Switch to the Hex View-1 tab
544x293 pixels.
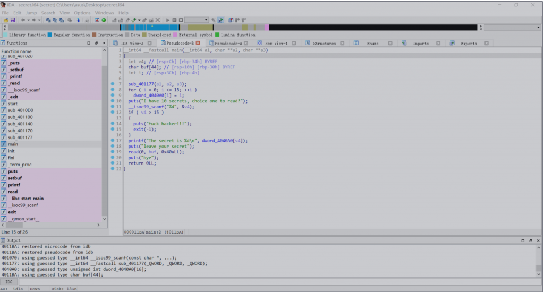tap(276, 44)
